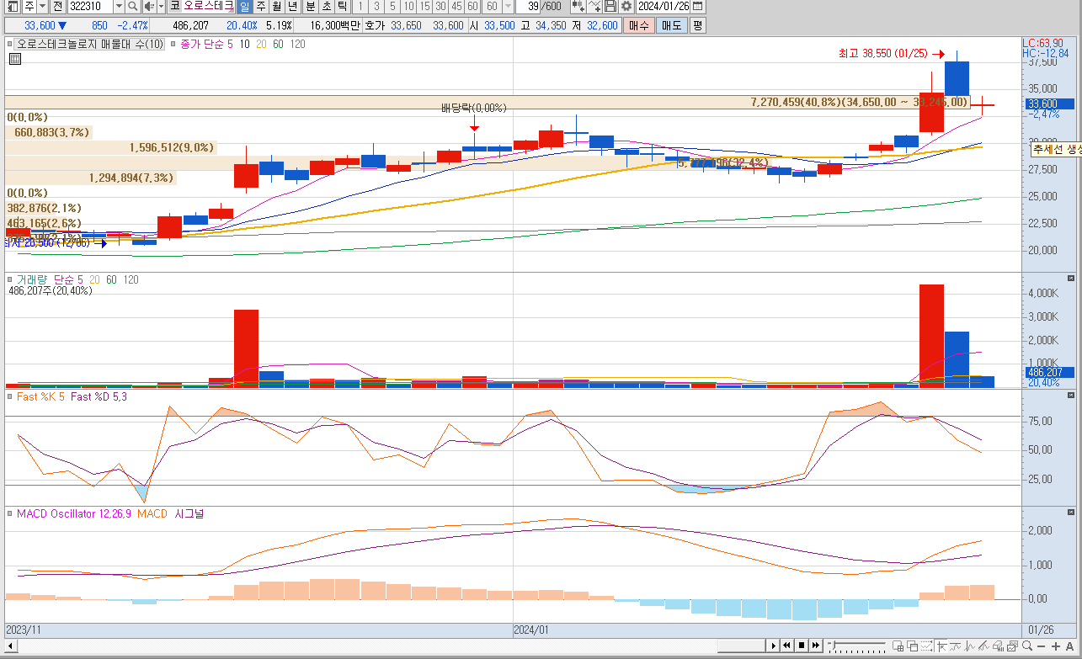Click the magnifier stock search icon
The height and width of the screenshot is (659, 1082).
132,6
